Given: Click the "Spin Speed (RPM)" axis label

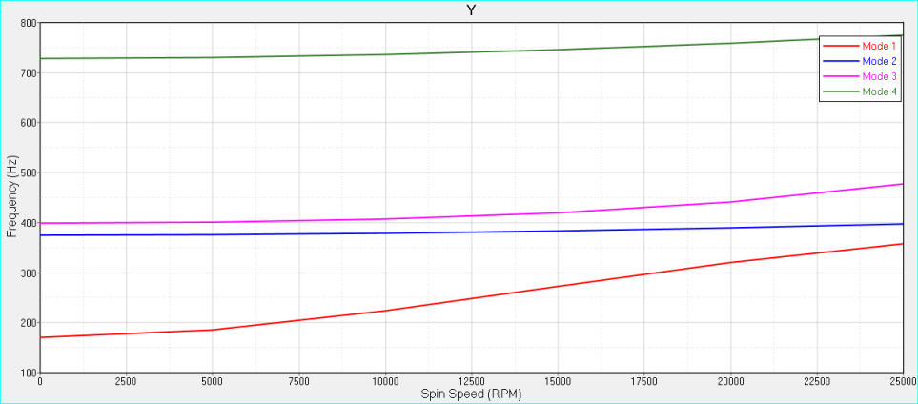Looking at the screenshot, I should pos(471,394).
